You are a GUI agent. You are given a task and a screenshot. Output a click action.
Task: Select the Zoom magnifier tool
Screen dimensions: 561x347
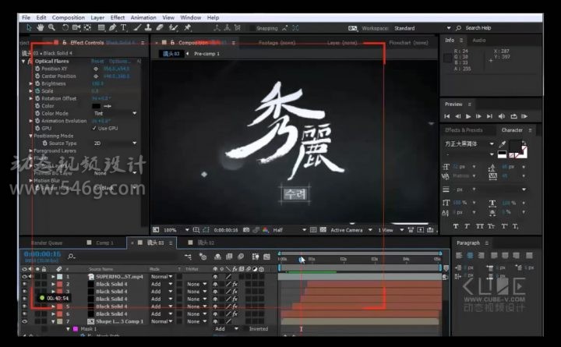(x=50, y=28)
